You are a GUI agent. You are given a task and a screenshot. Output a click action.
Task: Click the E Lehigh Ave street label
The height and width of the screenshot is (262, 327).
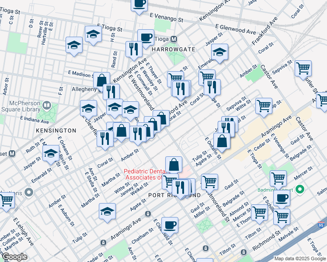click(23, 231)
